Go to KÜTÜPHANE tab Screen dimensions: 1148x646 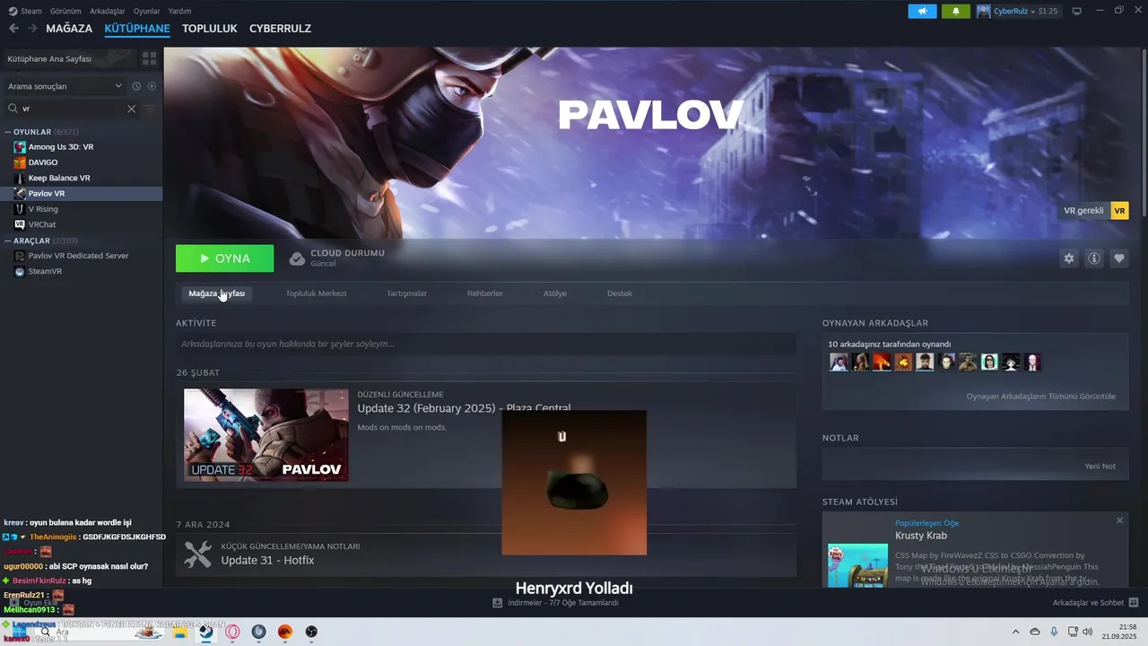(x=137, y=29)
